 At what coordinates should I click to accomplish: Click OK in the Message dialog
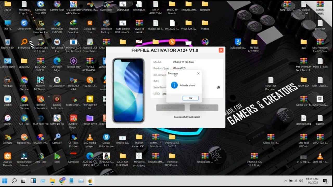point(190,98)
